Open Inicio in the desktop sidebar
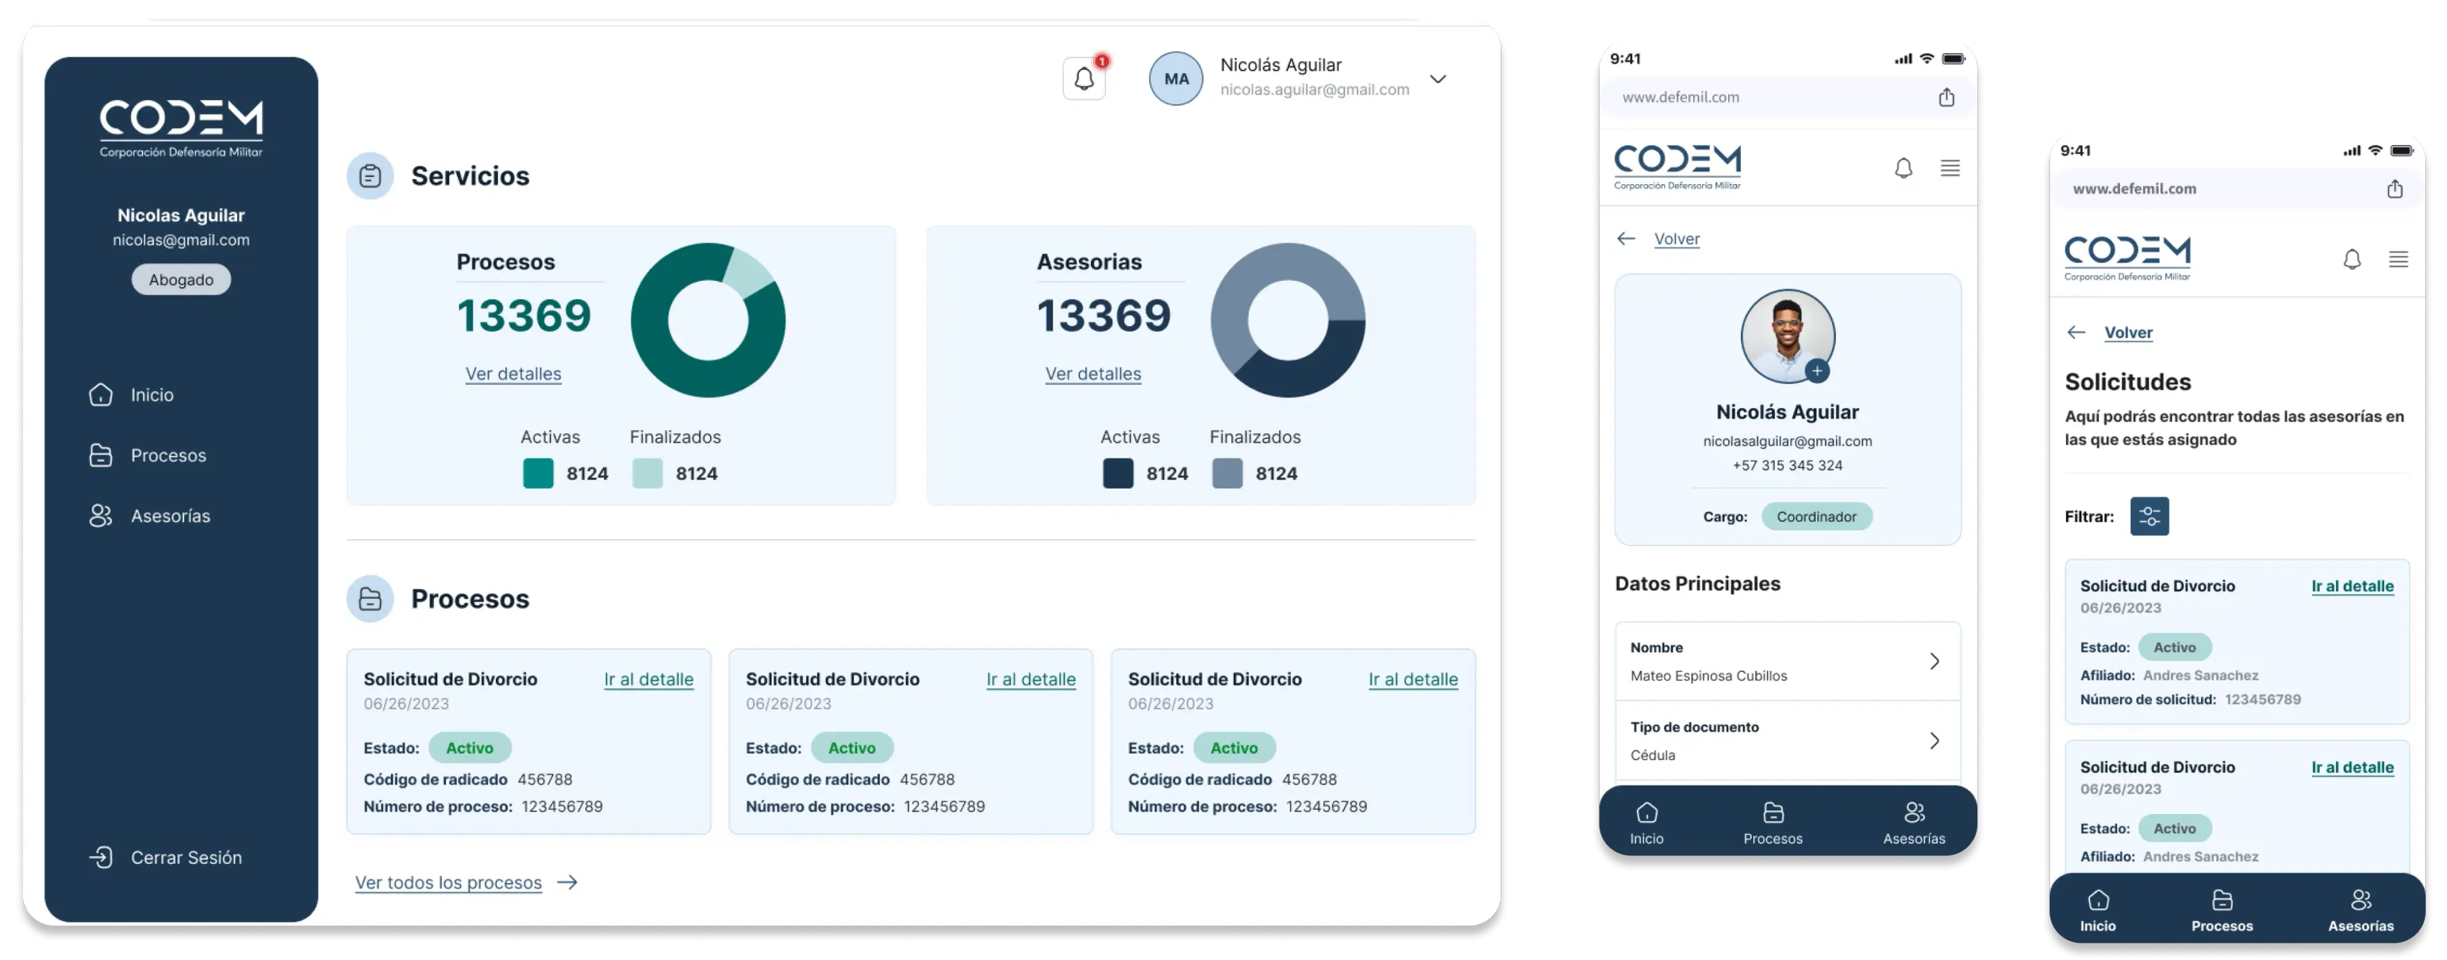2447x960 pixels. [x=131, y=394]
